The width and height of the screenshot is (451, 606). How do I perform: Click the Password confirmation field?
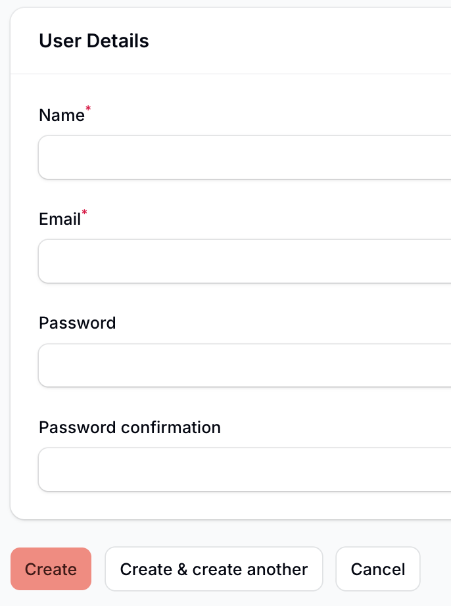pyautogui.click(x=245, y=469)
